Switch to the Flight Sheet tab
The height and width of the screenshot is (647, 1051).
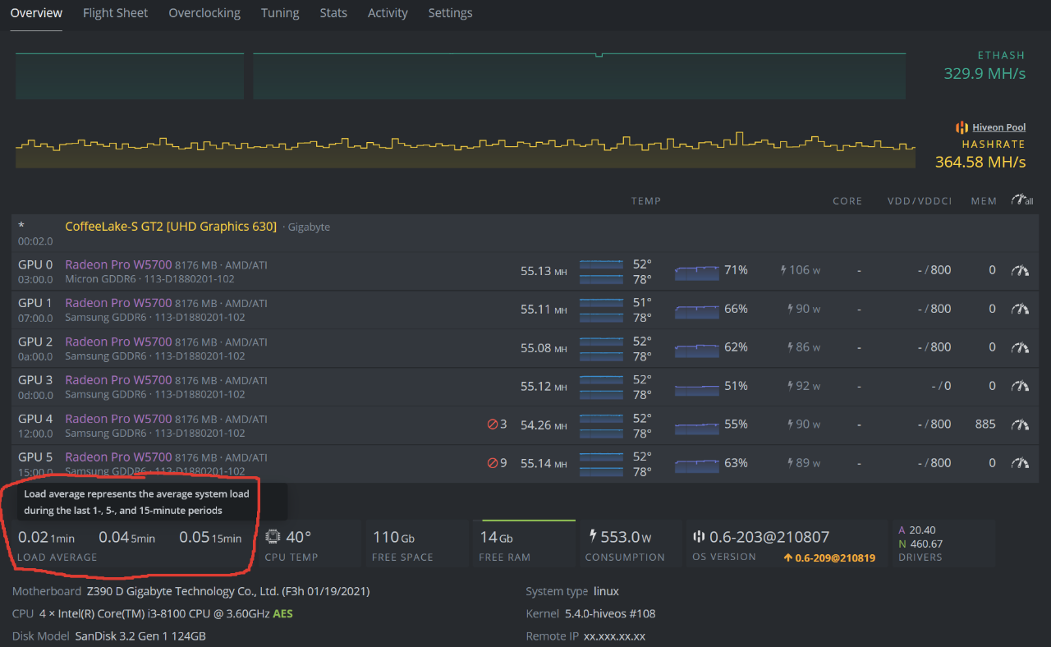(x=116, y=13)
